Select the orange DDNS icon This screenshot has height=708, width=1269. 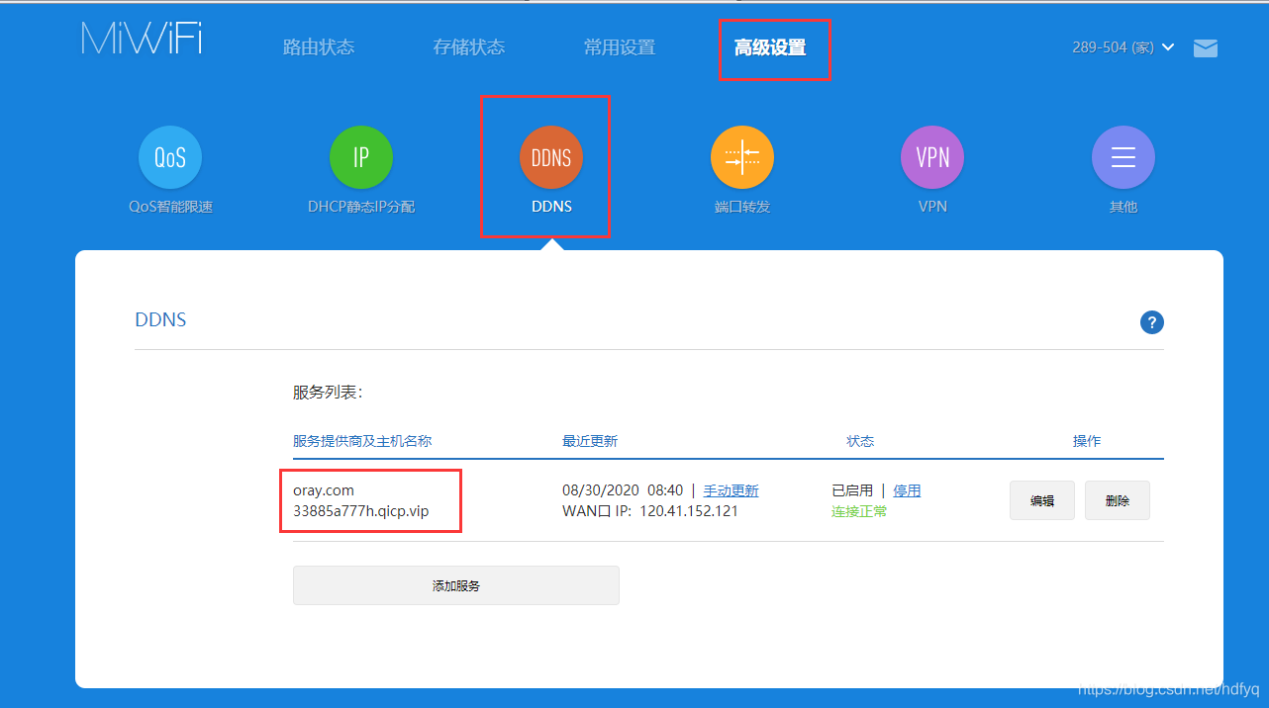click(551, 157)
